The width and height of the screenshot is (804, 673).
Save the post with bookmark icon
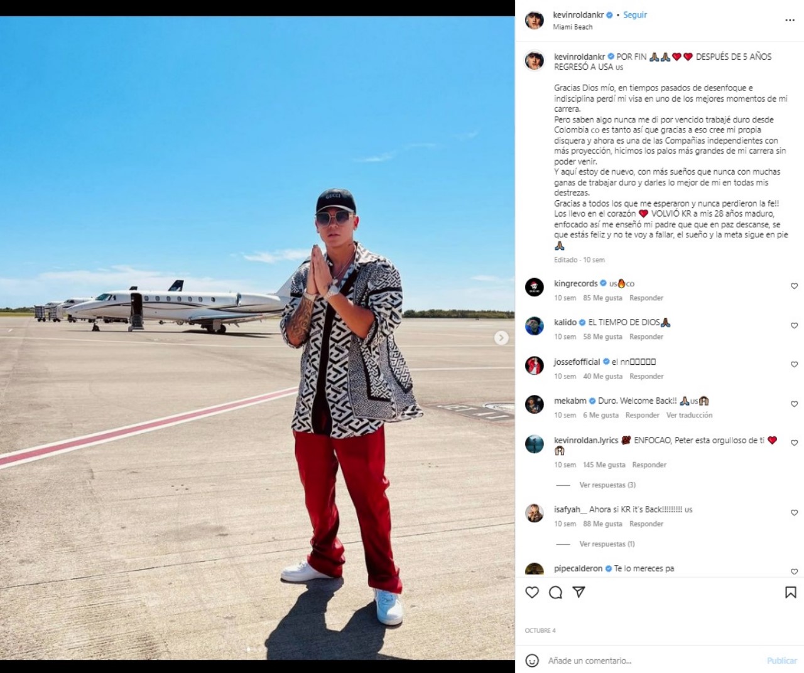[791, 592]
